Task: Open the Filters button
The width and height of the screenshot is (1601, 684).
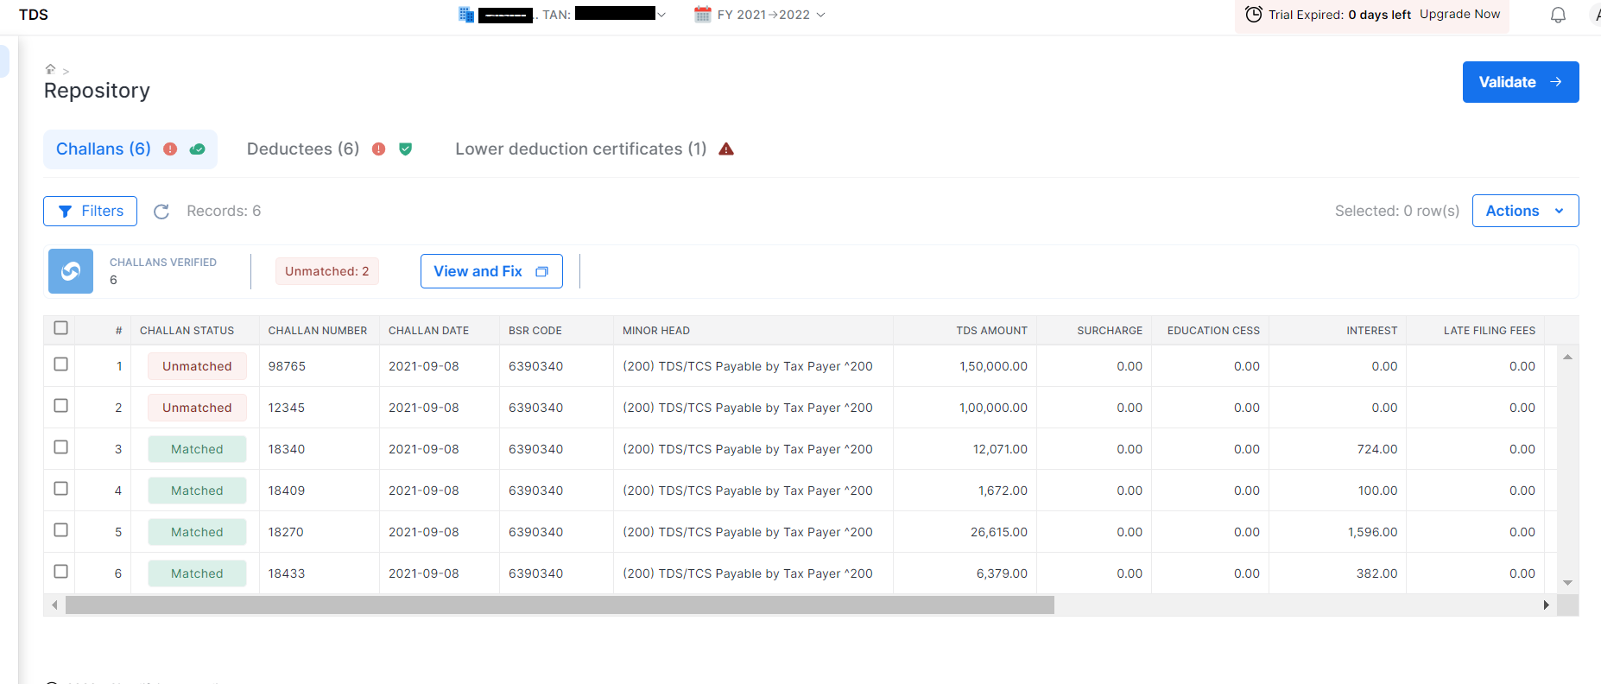Action: (x=91, y=211)
